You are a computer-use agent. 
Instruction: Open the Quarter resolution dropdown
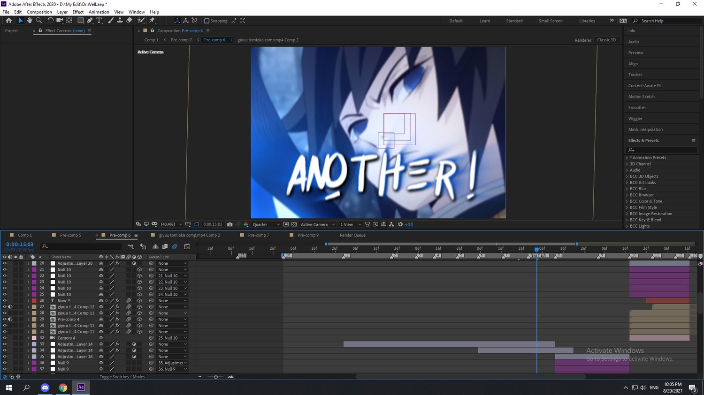click(x=266, y=224)
